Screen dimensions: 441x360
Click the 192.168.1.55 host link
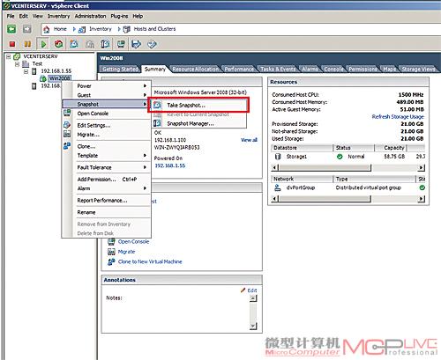(x=170, y=165)
